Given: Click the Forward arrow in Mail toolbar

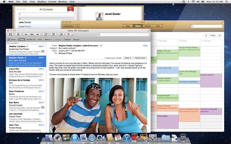Looking at the screenshot, I should (x=38, y=35).
